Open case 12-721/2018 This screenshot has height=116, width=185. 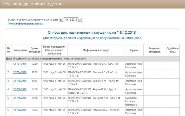[20, 64]
